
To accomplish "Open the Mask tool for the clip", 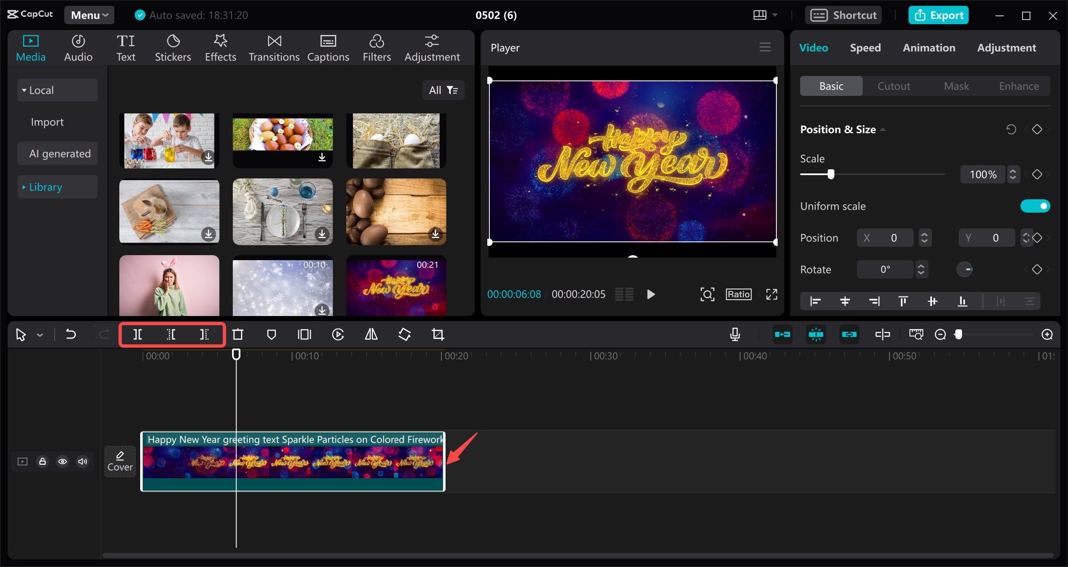I will point(272,334).
